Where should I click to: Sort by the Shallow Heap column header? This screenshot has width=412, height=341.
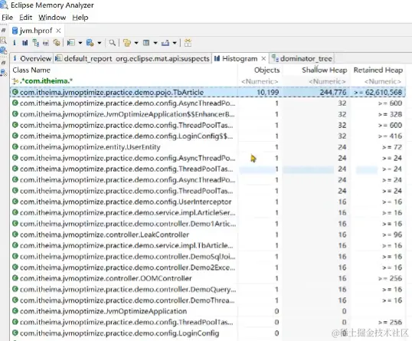(324, 70)
